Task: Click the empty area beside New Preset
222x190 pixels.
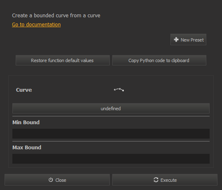Action: click(x=91, y=39)
